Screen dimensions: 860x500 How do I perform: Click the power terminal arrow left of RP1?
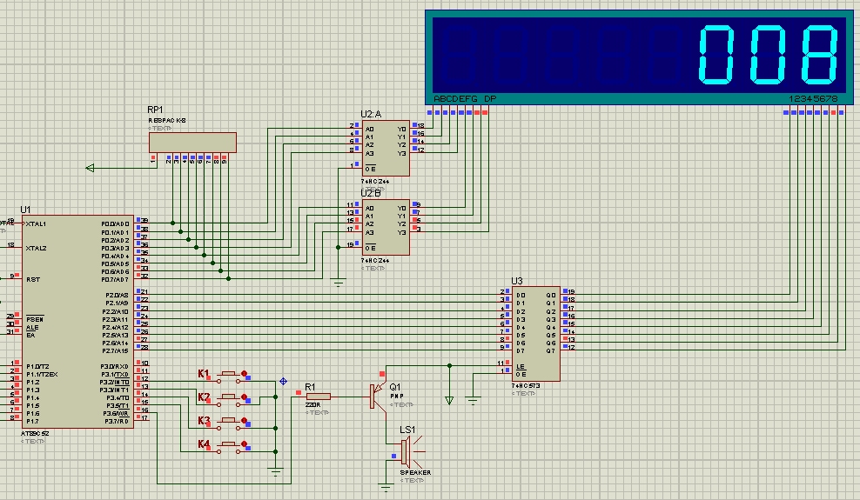[x=90, y=169]
